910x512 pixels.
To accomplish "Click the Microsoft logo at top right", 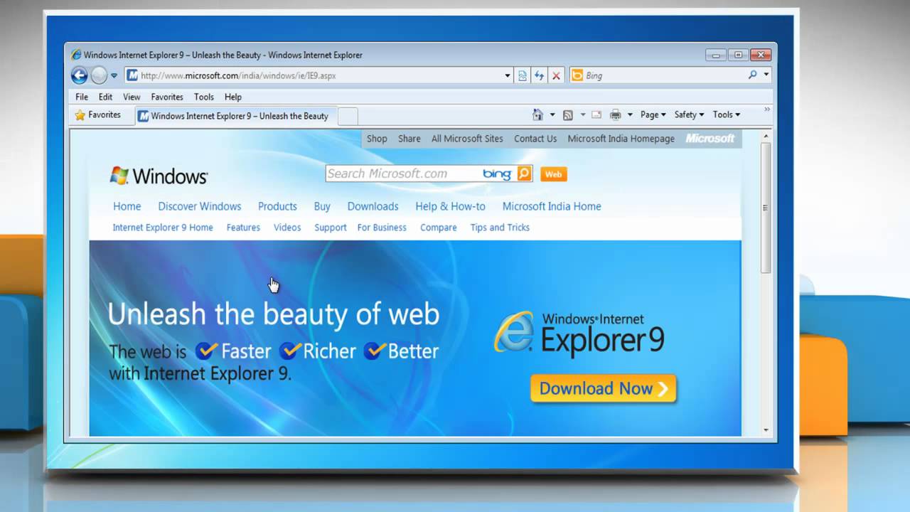I will pos(710,139).
